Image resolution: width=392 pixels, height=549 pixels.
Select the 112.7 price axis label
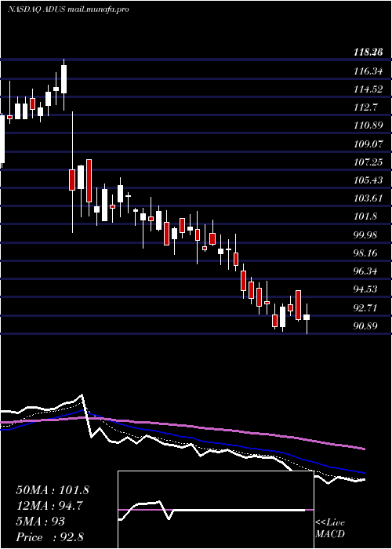[365, 107]
